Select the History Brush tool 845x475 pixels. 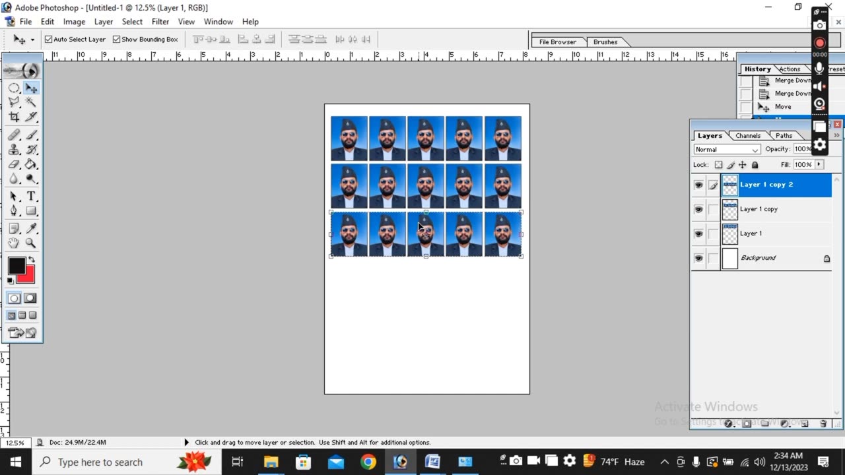coord(31,150)
